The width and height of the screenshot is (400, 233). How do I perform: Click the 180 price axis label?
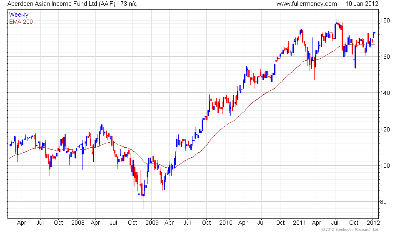pyautogui.click(x=385, y=20)
